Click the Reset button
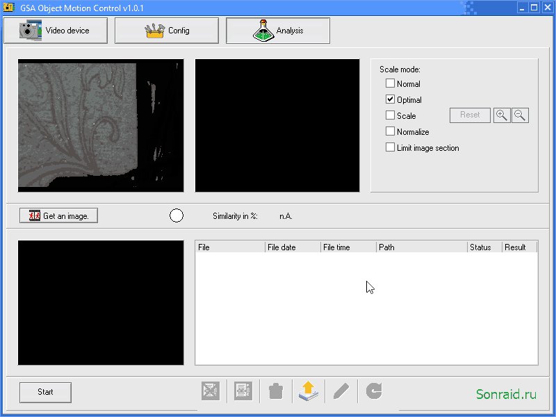Image resolution: width=556 pixels, height=417 pixels. [471, 115]
